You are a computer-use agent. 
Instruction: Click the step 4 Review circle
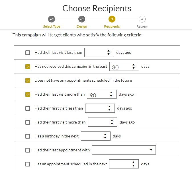pyautogui.click(x=142, y=19)
